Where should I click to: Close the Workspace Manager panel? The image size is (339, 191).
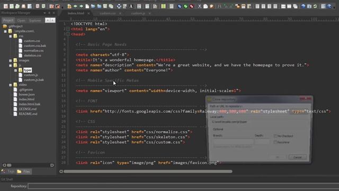[54, 13]
